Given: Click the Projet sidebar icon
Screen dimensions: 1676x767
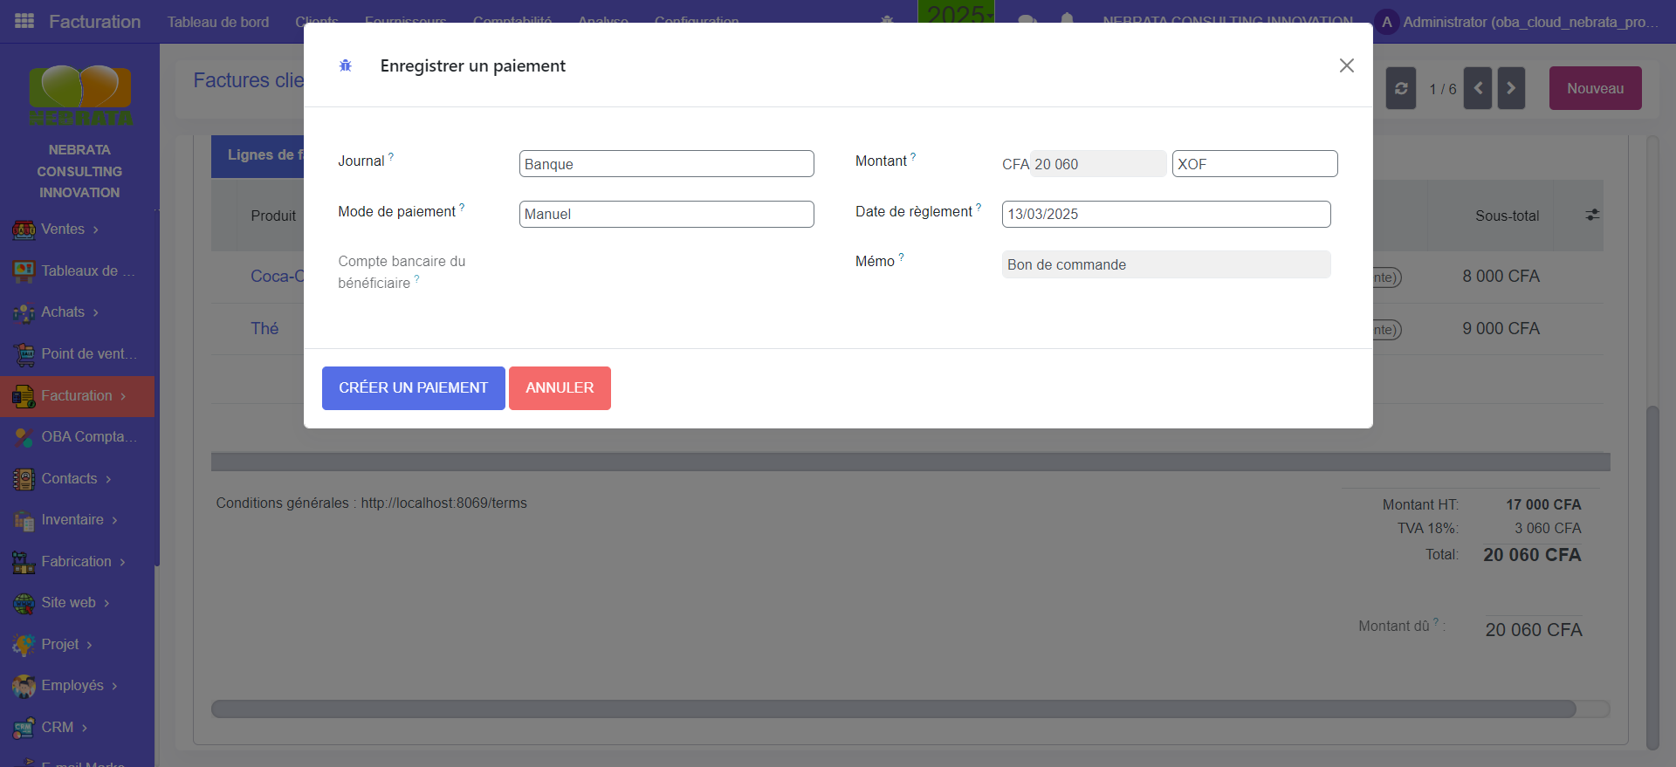Looking at the screenshot, I should [24, 645].
